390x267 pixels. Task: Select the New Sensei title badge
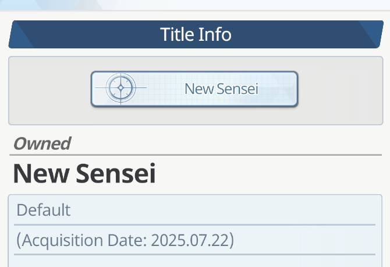[x=194, y=89]
